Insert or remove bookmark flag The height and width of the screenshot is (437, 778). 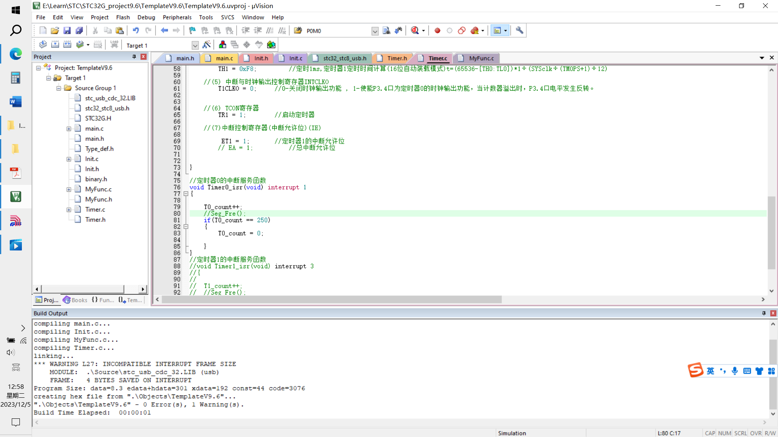(x=192, y=30)
